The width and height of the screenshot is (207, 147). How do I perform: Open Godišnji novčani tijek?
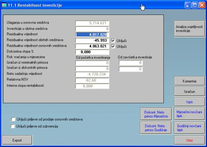[189, 128]
